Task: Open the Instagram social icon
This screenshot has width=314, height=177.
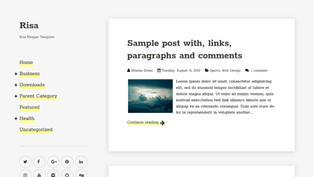Action: (25, 174)
